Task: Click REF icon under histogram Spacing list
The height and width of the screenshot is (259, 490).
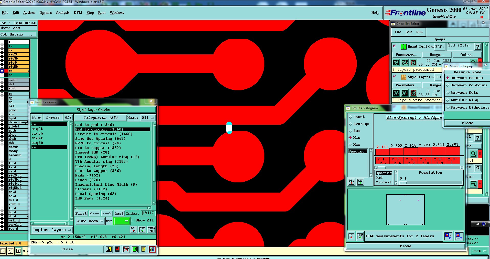Action: pos(360,182)
